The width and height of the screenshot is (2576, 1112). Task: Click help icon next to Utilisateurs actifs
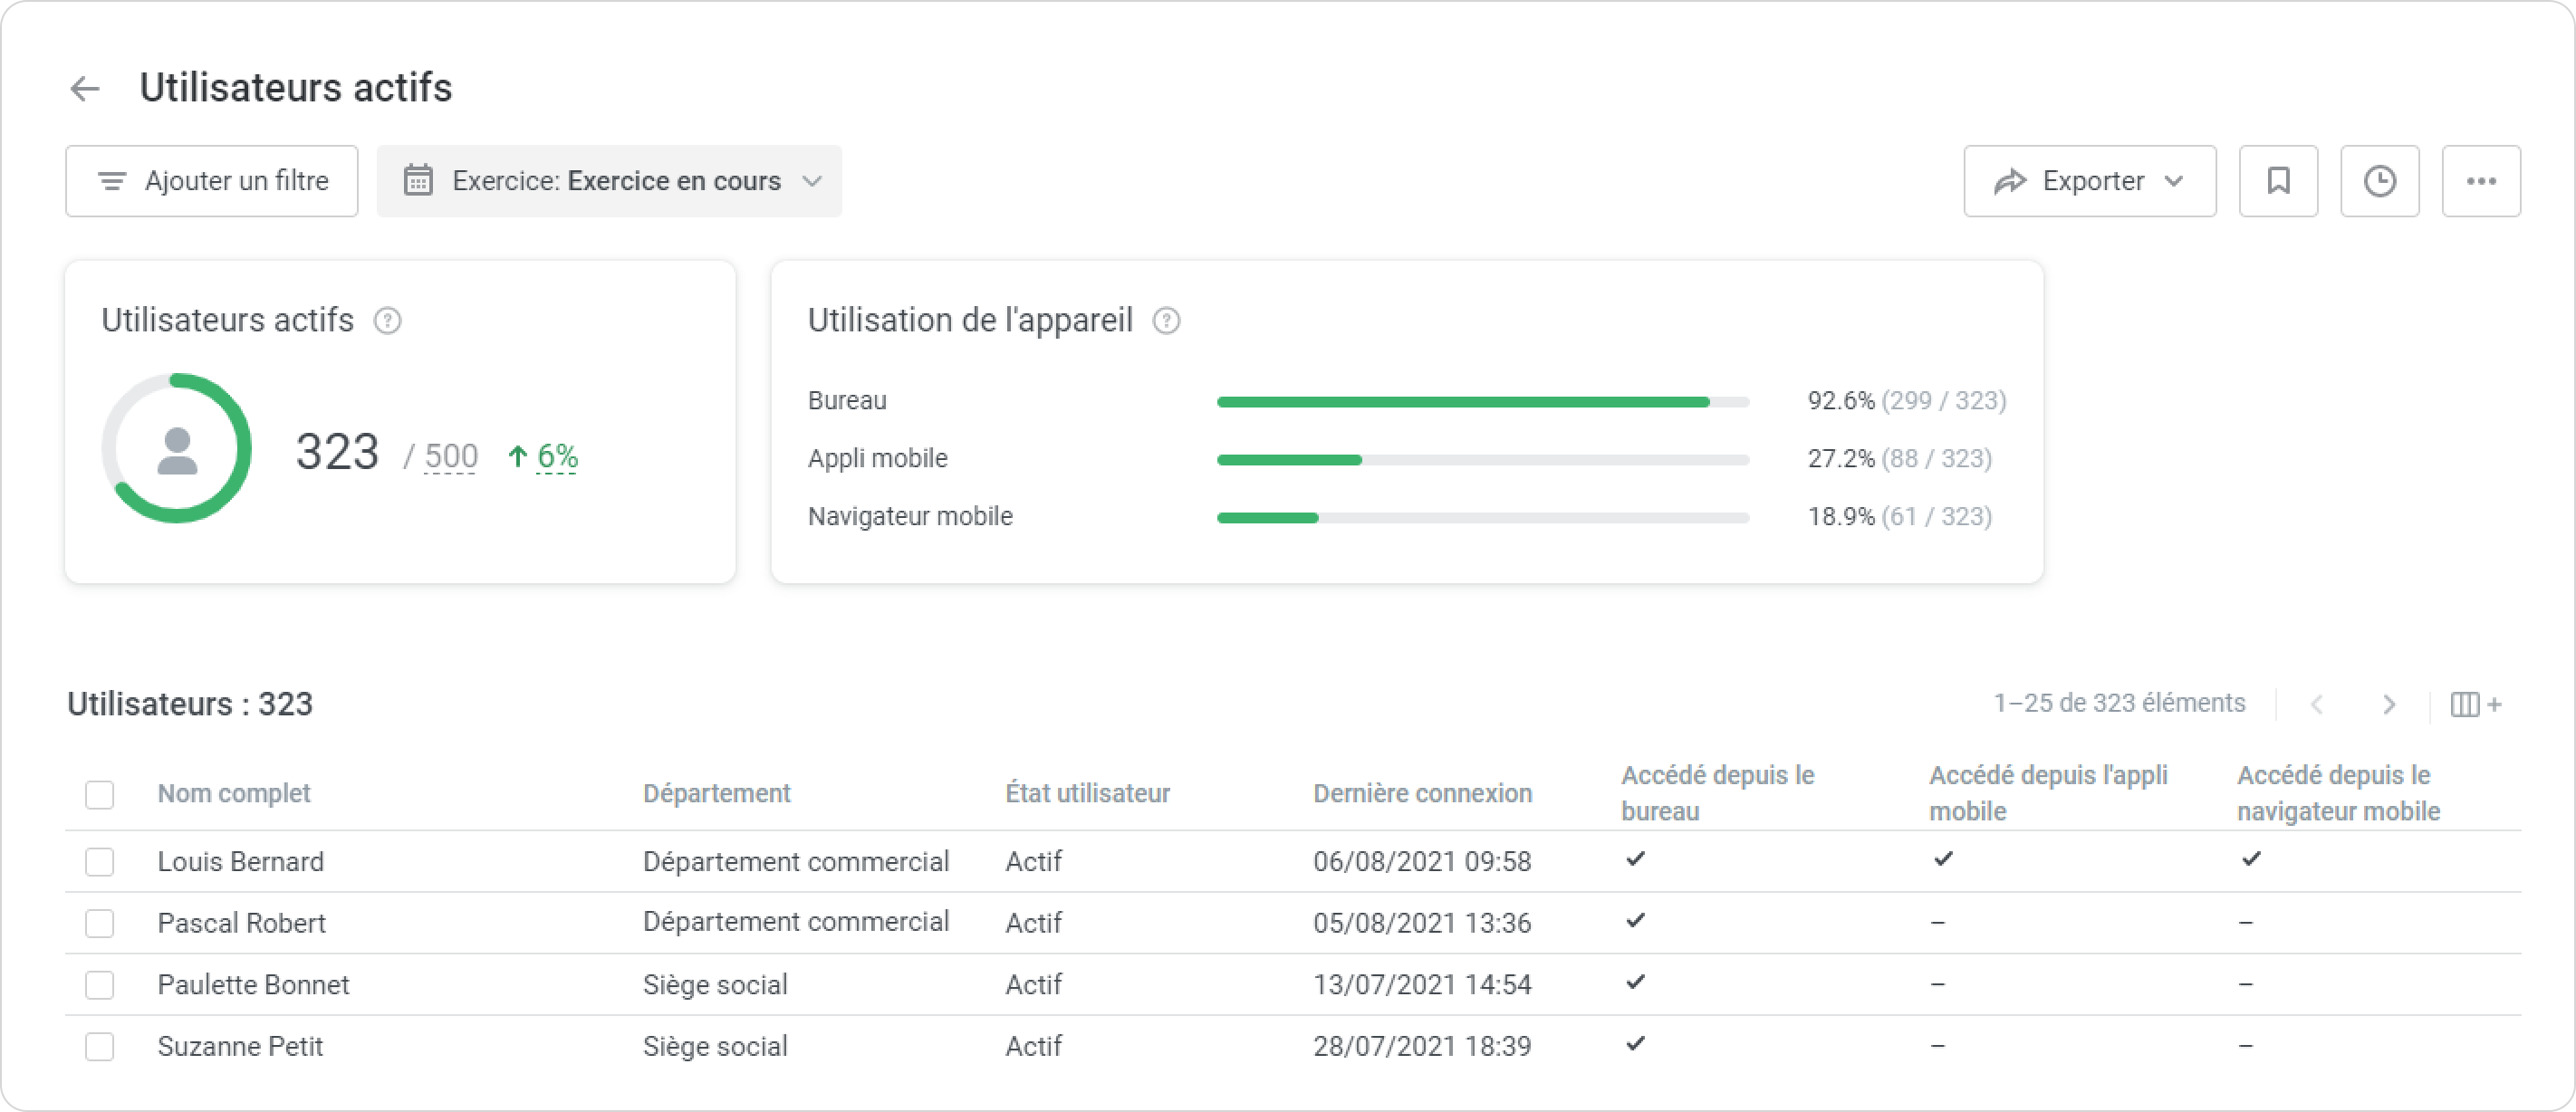click(x=387, y=321)
